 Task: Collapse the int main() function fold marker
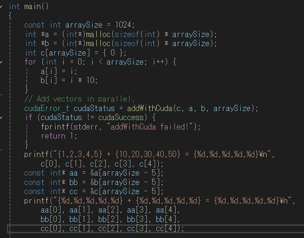tap(1, 7)
